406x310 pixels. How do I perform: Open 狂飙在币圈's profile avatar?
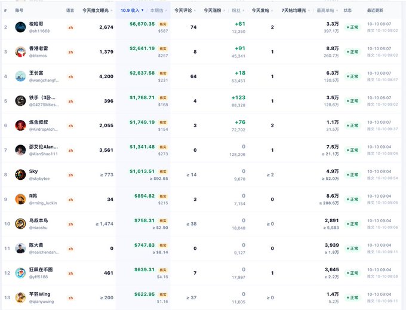point(20,273)
